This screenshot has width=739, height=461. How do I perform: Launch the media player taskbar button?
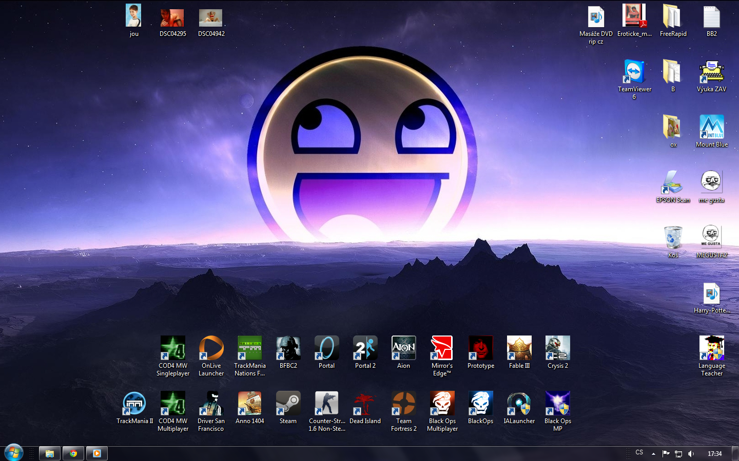(97, 453)
